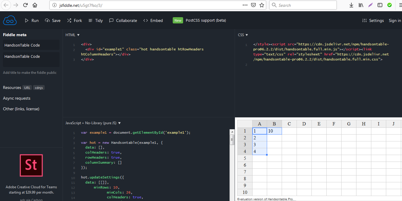Image resolution: width=402 pixels, height=201 pixels.
Task: Select column J header in the table
Action: point(394,124)
